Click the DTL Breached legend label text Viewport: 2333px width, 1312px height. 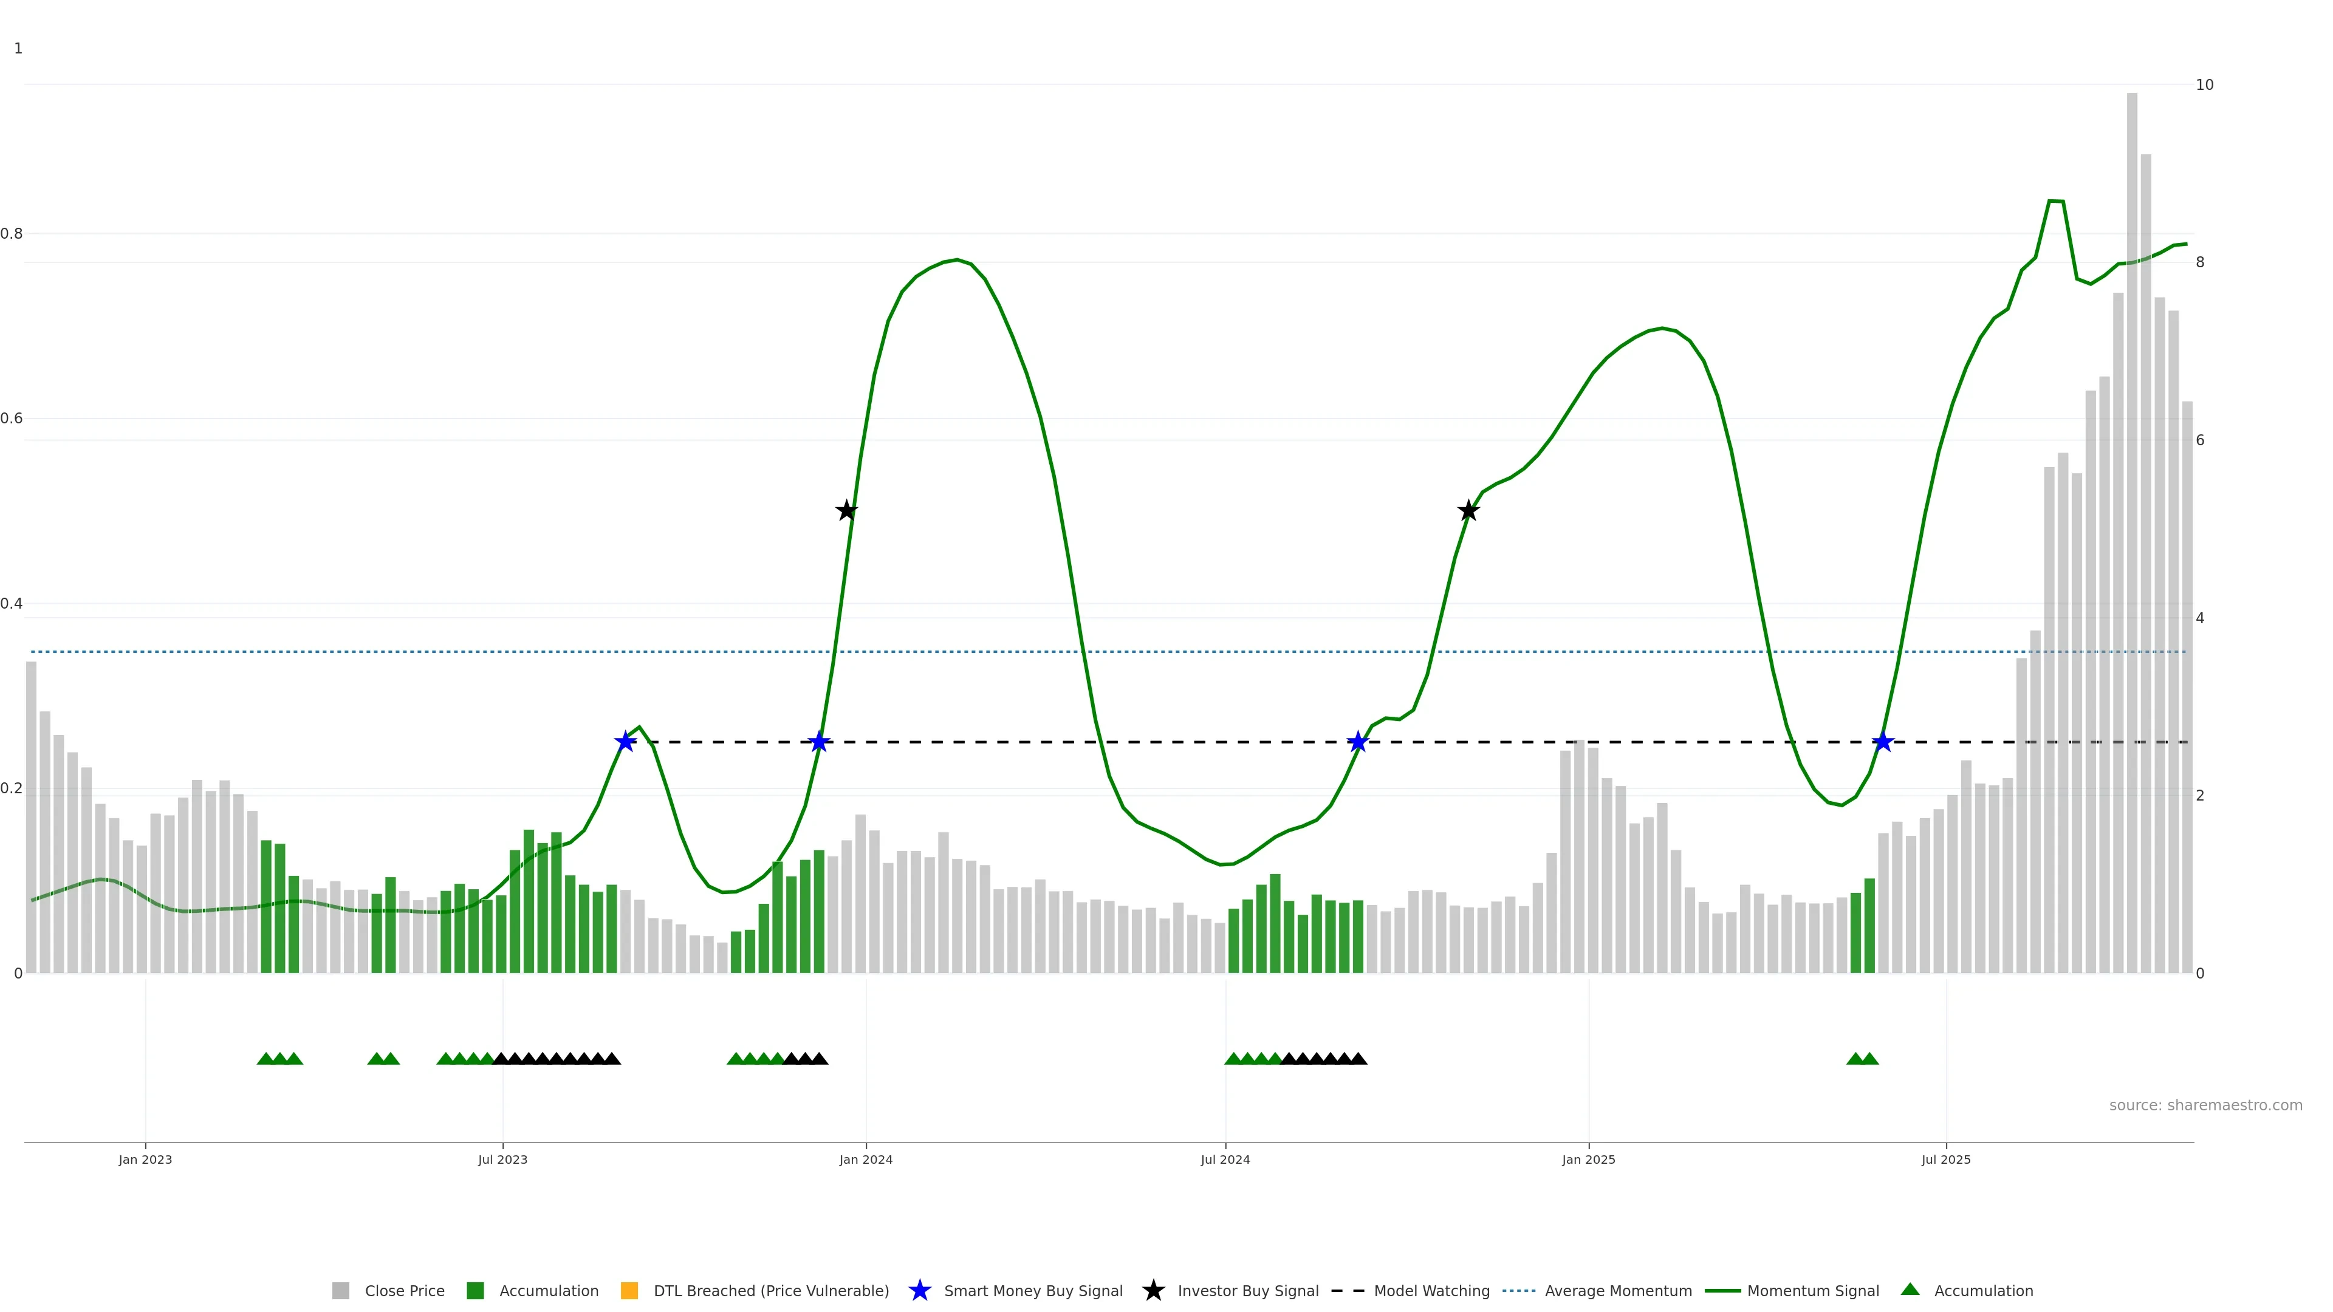(771, 1290)
